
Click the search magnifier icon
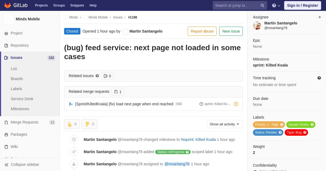pyautogui.click(x=262, y=5)
